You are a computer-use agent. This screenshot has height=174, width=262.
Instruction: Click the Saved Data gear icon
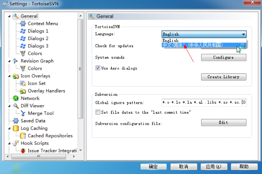16,121
